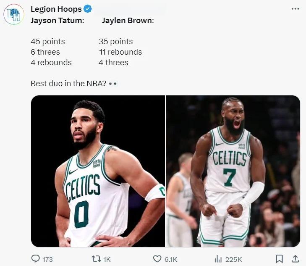
Task: Like the tweet with the heart icon
Action: point(157,259)
